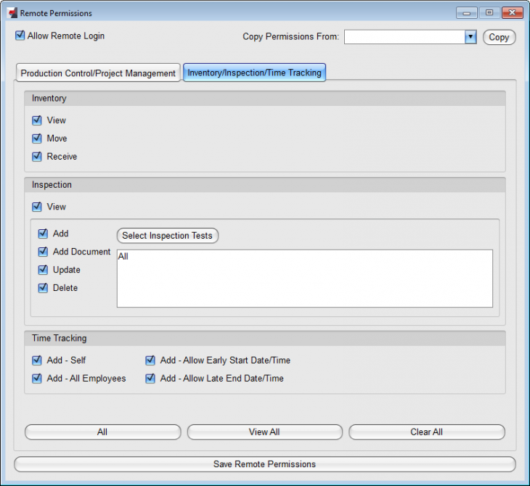Open the Copy Permissions From dropdown arrow
This screenshot has height=486, width=530.
tap(470, 37)
